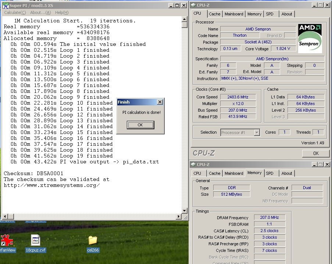
Task: Click the OK button in CPU-Z window
Action: [315, 153]
